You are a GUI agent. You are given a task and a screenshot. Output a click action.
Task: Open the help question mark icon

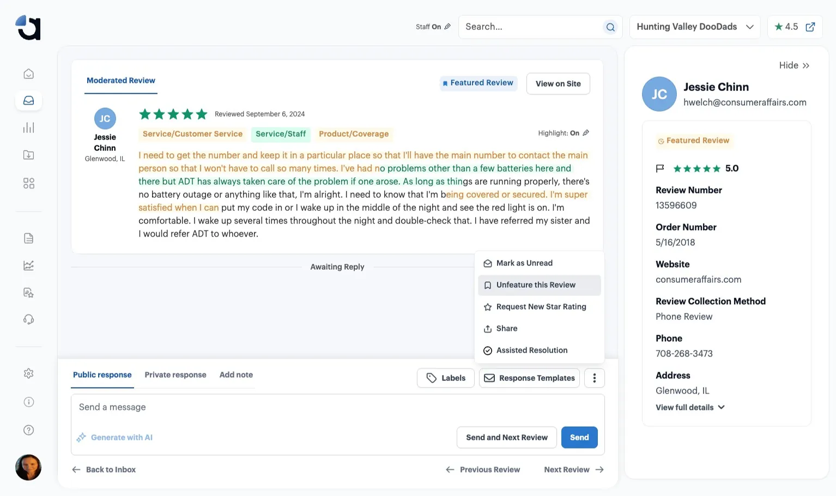coord(29,430)
